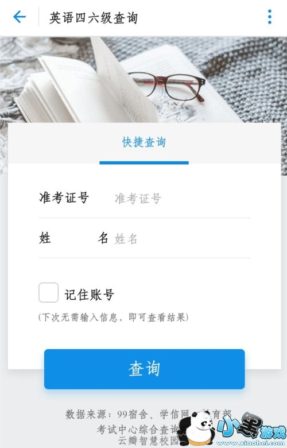
Task: Open the www.xiaohei.com watermark link
Action: pos(251,444)
